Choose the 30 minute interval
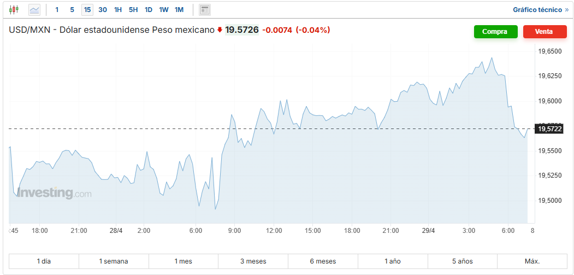The height and width of the screenshot is (275, 574). (103, 10)
